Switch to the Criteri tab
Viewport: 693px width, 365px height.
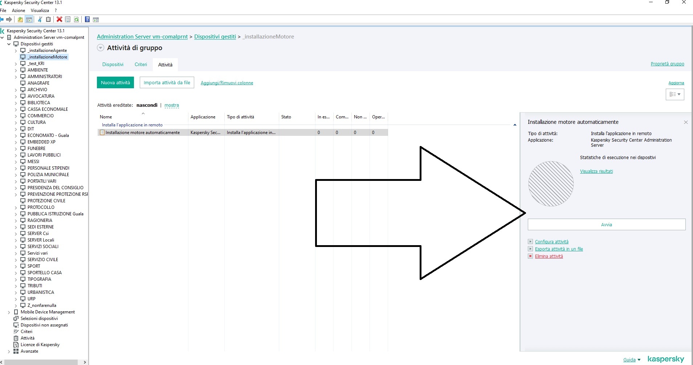141,65
